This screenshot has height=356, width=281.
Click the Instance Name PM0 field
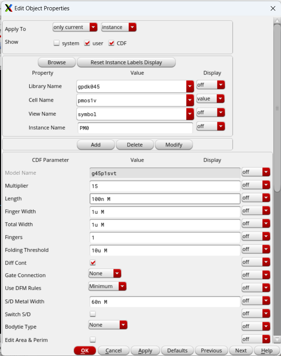tap(135, 128)
